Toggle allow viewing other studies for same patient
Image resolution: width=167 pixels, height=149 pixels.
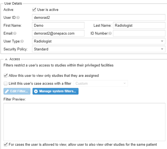[5, 144]
